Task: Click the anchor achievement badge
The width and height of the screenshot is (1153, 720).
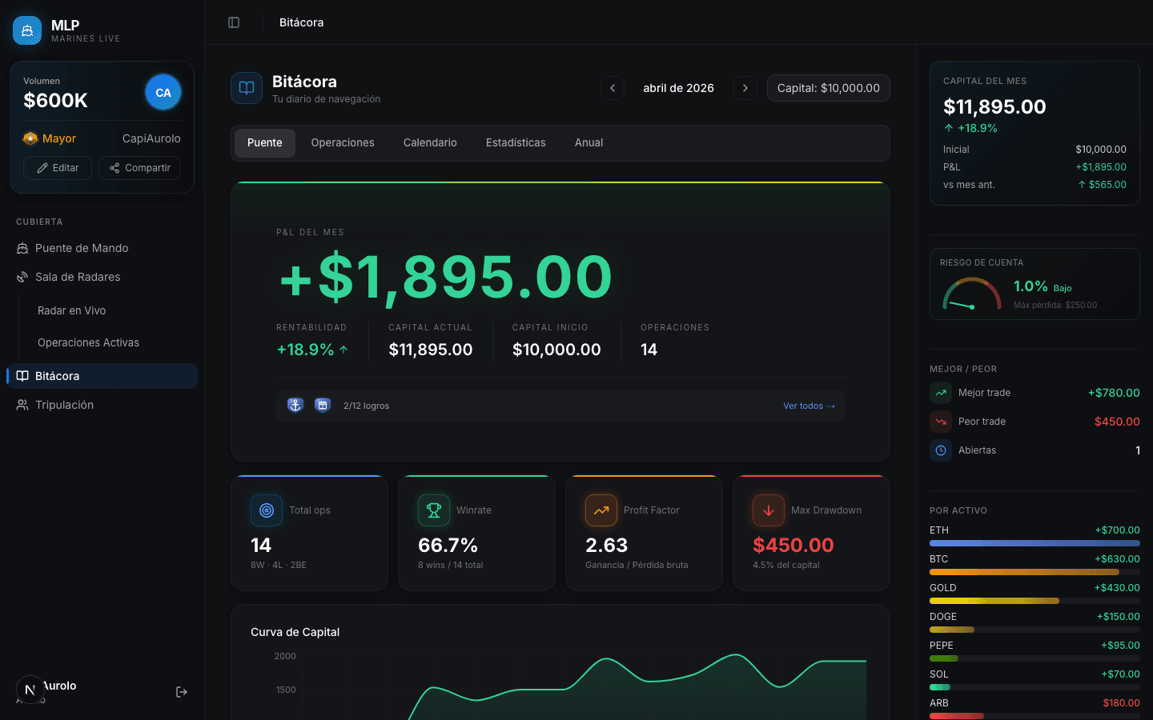Action: (295, 406)
